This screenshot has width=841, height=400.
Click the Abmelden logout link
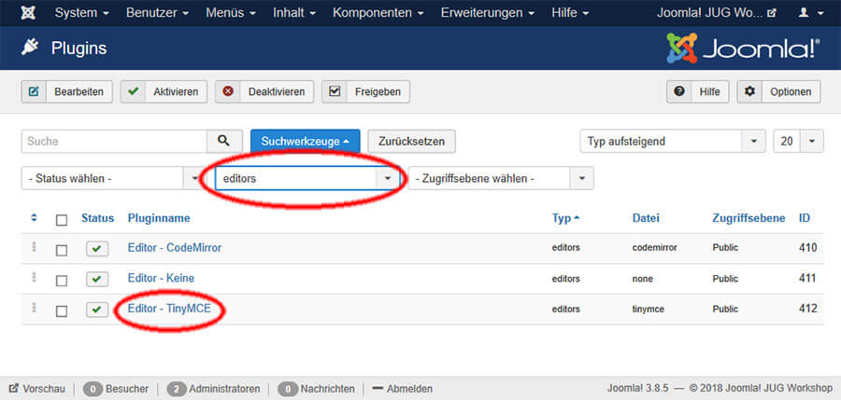coord(402,389)
